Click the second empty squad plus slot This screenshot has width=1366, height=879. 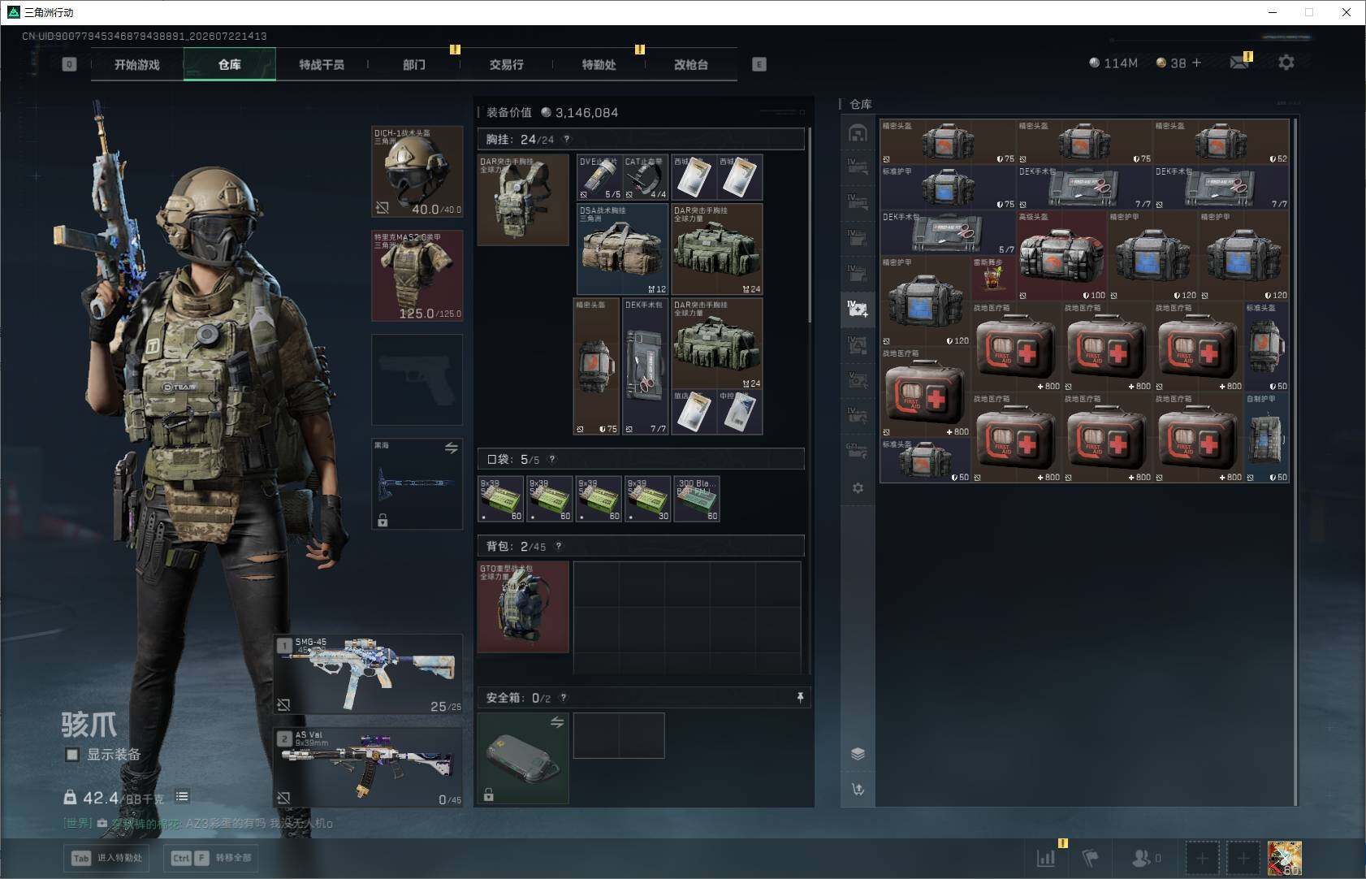click(x=1243, y=858)
